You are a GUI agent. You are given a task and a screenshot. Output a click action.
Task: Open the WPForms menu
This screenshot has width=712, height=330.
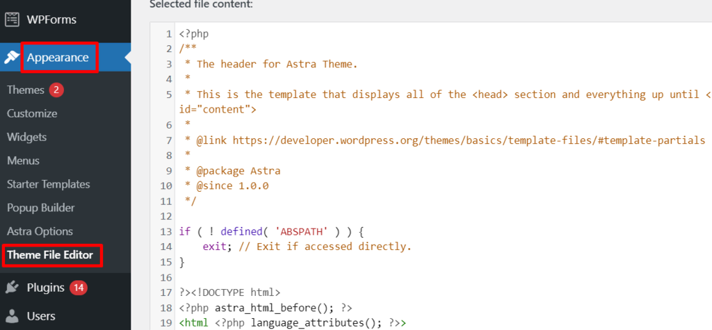pyautogui.click(x=51, y=19)
